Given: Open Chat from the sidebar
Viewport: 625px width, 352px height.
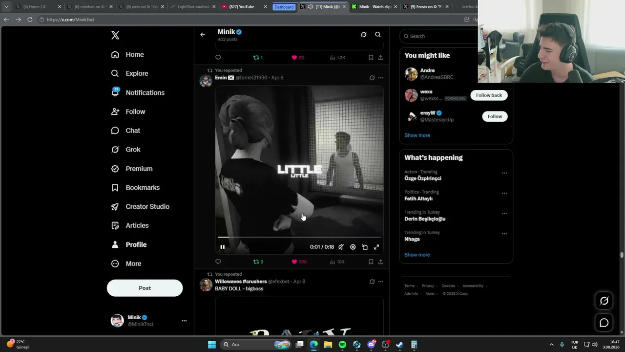Looking at the screenshot, I should point(125,131).
